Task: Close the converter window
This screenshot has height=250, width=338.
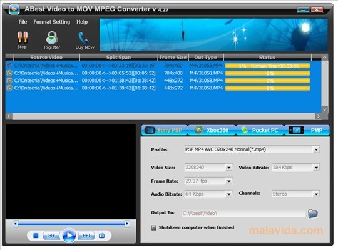Action: coord(317,10)
